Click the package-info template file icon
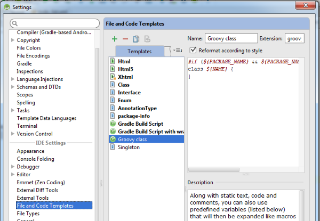This screenshot has width=320, height=221. click(113, 116)
